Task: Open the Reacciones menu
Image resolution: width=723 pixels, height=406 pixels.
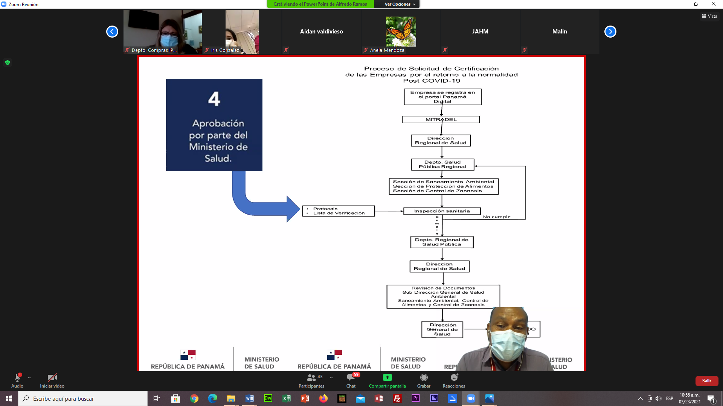Action: click(x=454, y=380)
